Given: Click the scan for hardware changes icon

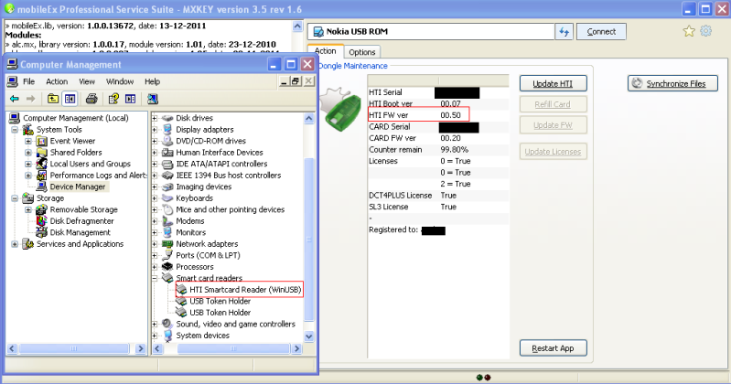Looking at the screenshot, I should (153, 99).
